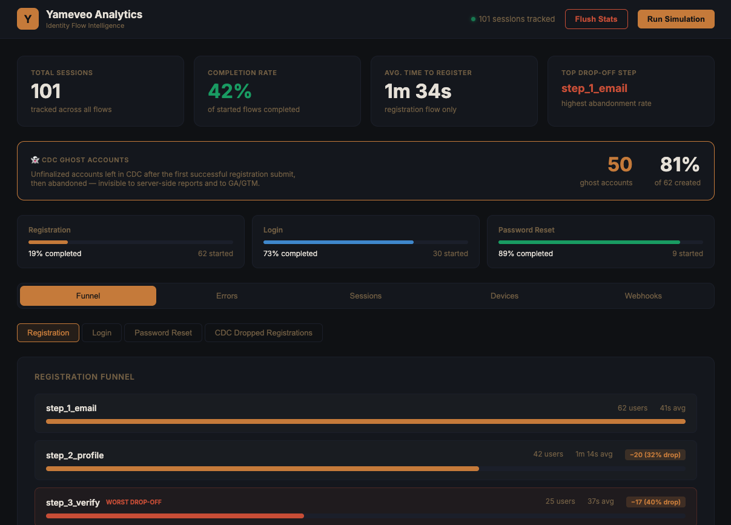This screenshot has height=525, width=731.
Task: Click the step_3_verify red funnel bar
Action: pyautogui.click(x=175, y=515)
